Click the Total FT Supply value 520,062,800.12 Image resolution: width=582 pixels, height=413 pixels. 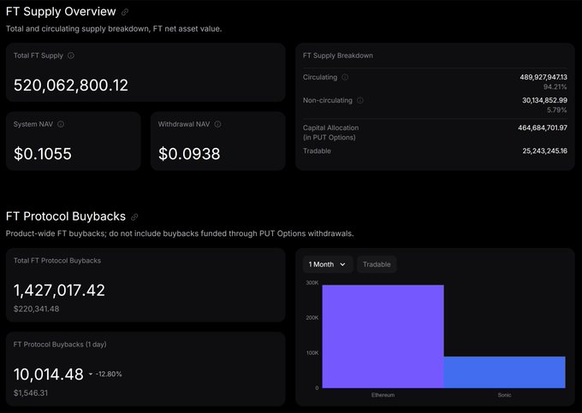pos(71,85)
